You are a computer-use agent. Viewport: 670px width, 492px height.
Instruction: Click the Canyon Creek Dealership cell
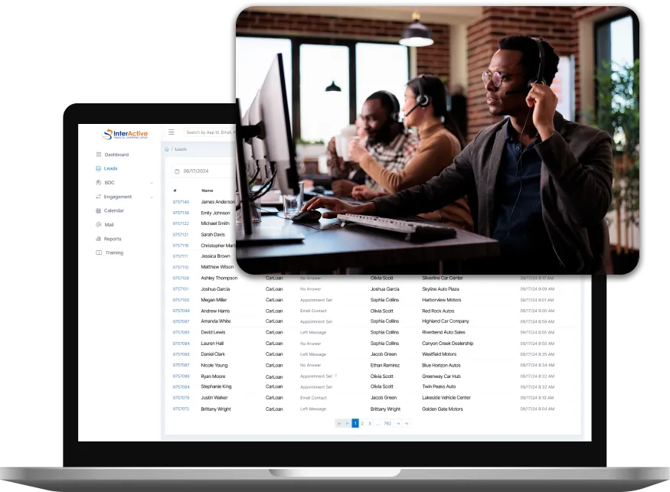[447, 344]
